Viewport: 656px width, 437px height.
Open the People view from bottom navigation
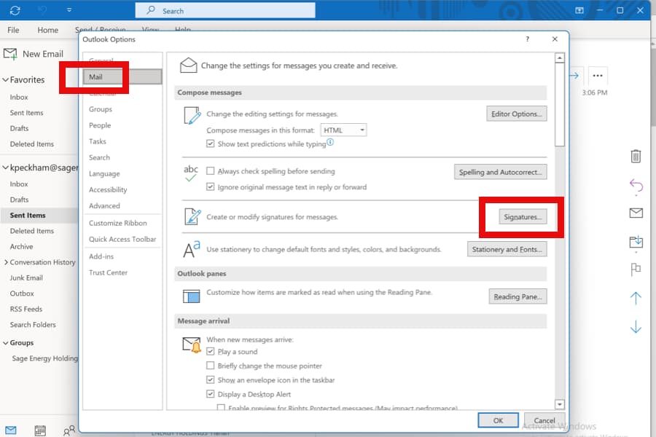tap(69, 430)
